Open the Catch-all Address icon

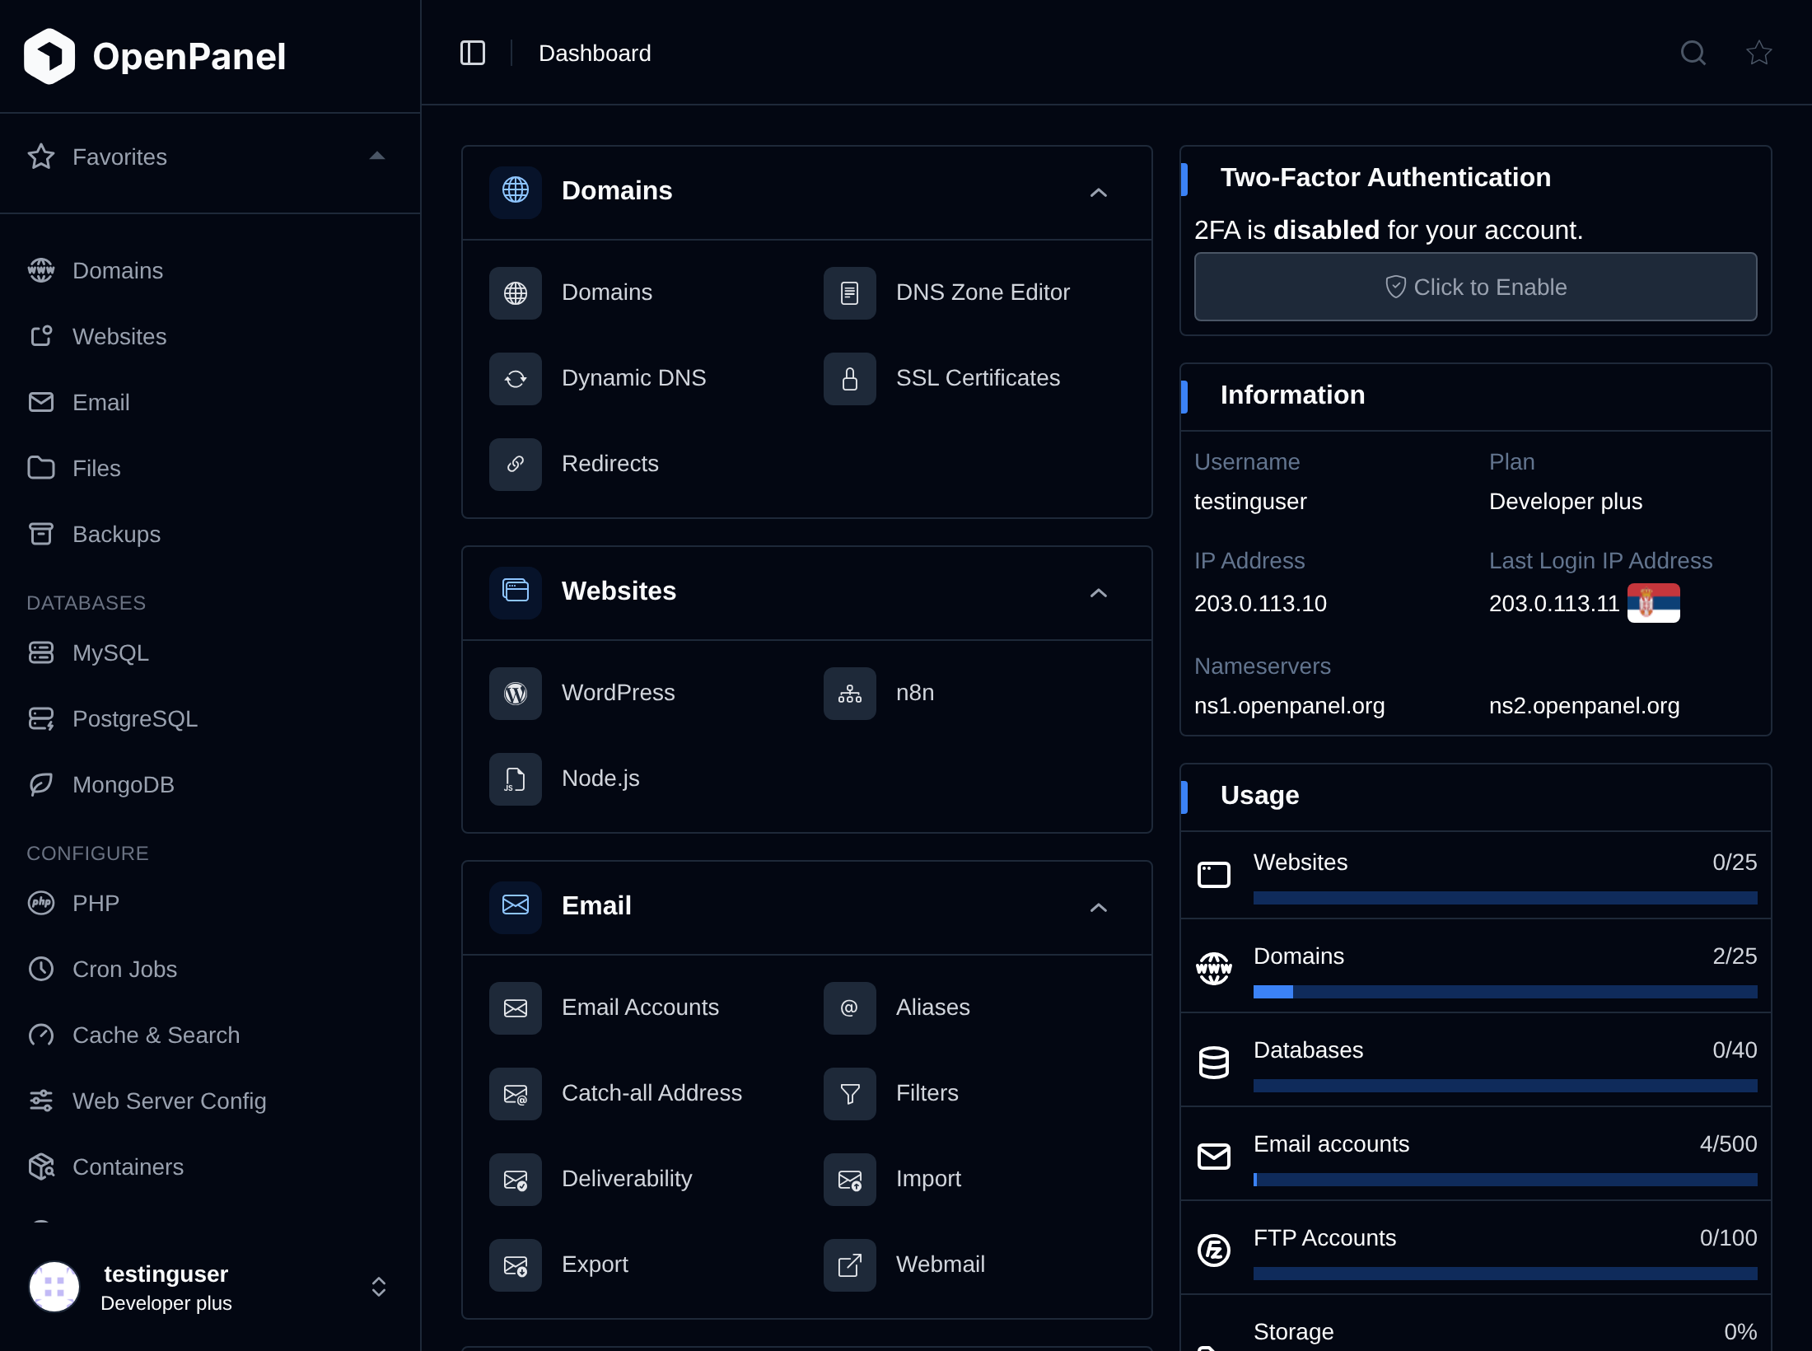[516, 1094]
